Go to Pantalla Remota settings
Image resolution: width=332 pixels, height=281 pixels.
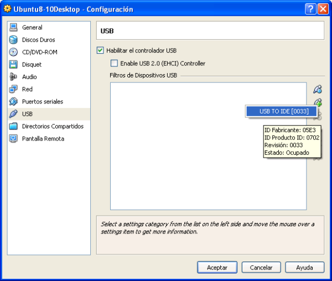[43, 139]
